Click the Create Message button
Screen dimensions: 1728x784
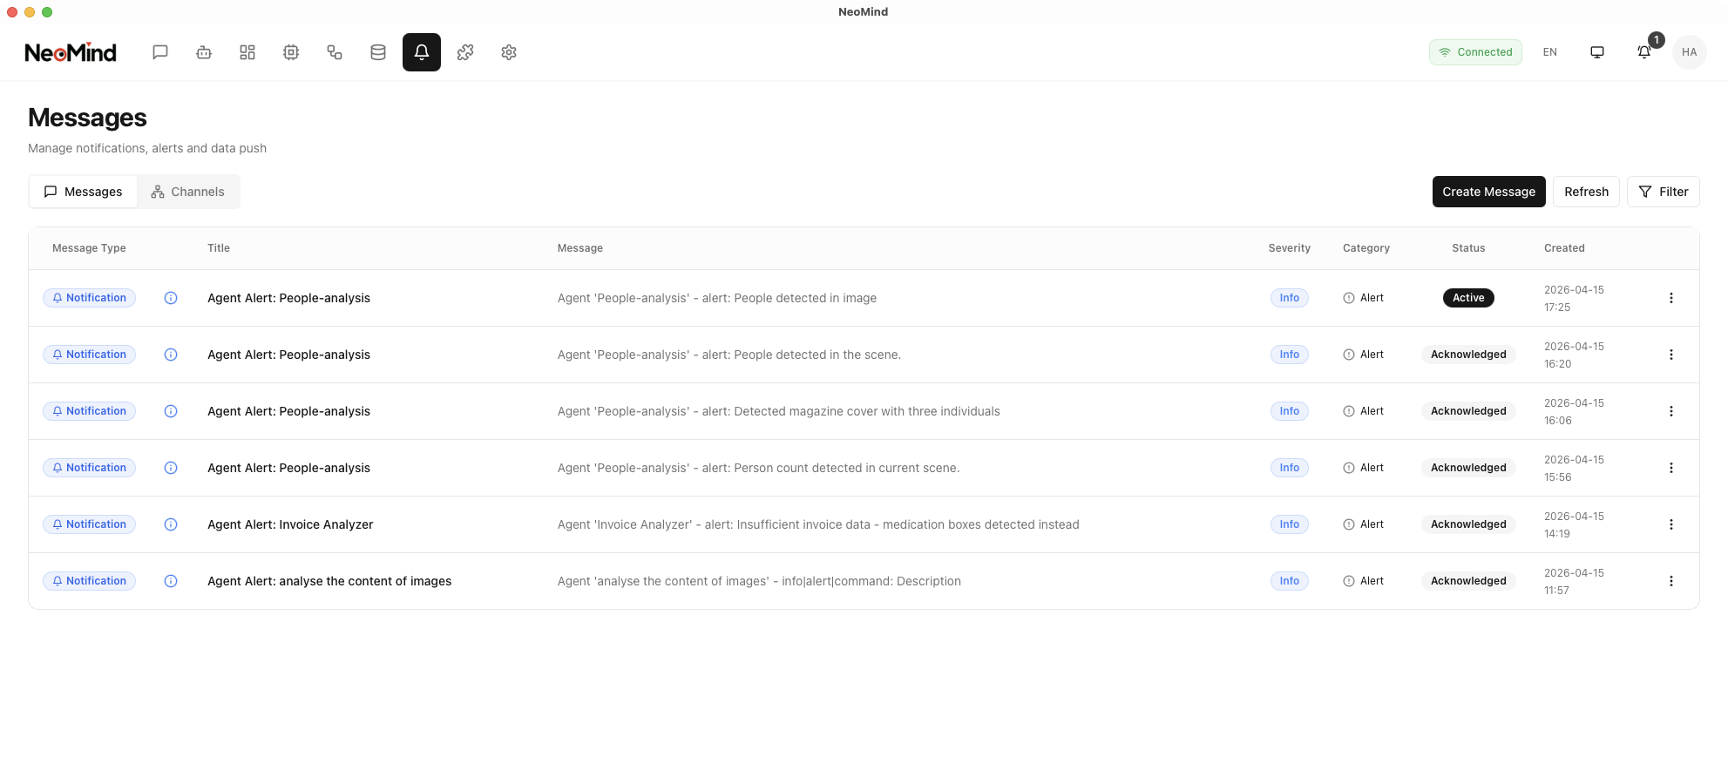1488,192
